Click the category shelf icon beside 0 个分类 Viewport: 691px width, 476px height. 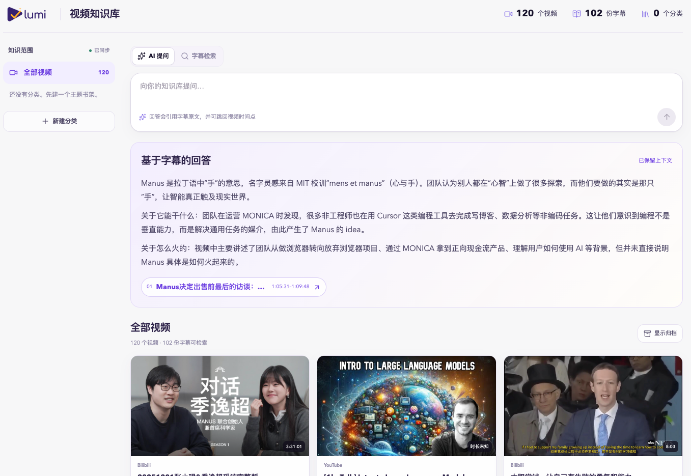645,14
